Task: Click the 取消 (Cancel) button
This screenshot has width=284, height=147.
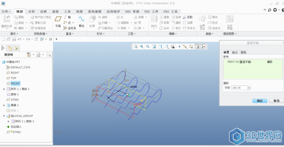Action: click(276, 101)
